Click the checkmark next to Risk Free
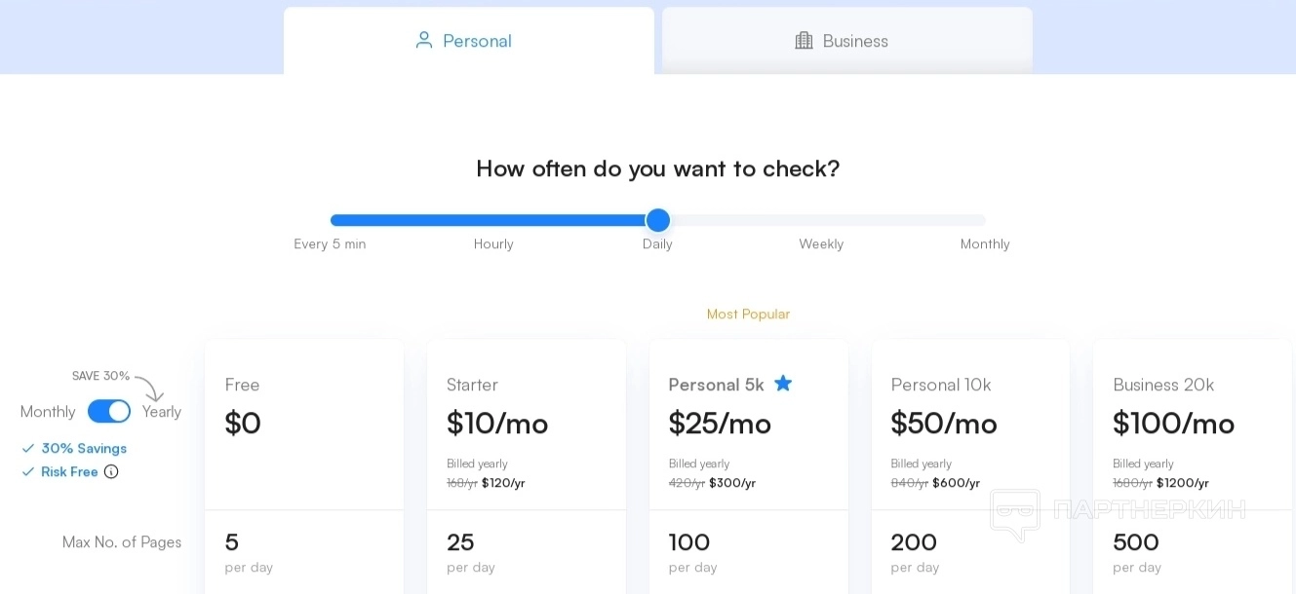 tap(28, 472)
